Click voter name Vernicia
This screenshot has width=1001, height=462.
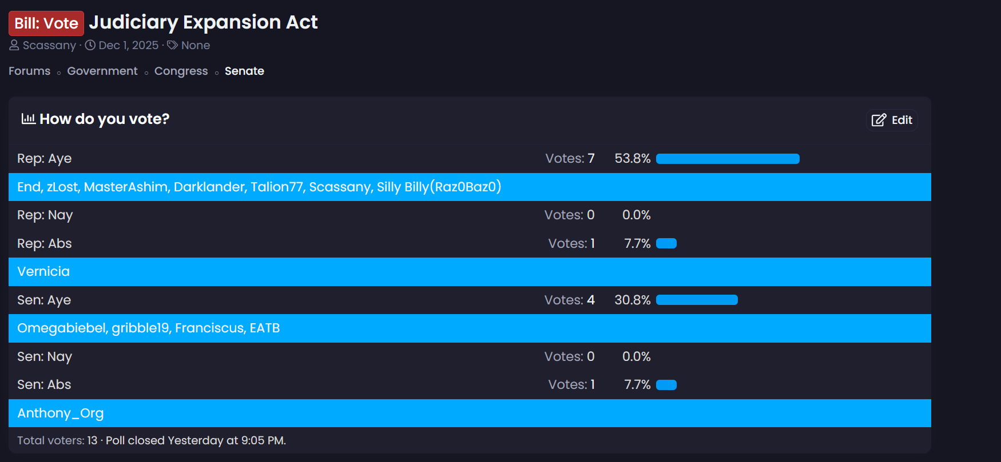point(43,272)
